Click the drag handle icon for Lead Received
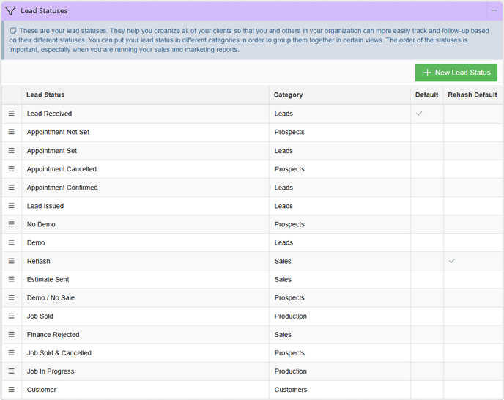Viewport: 504px width, 400px height. [x=11, y=114]
